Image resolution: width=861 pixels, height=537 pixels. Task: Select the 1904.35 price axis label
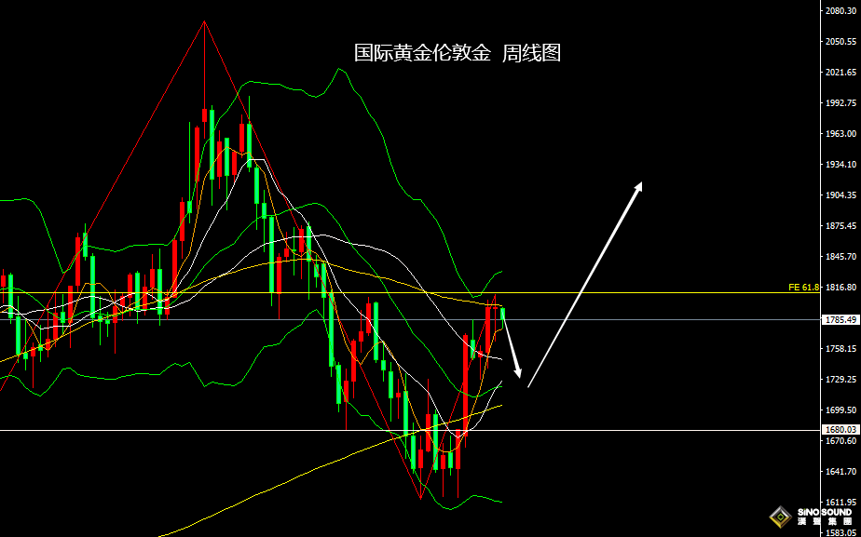tap(841, 195)
